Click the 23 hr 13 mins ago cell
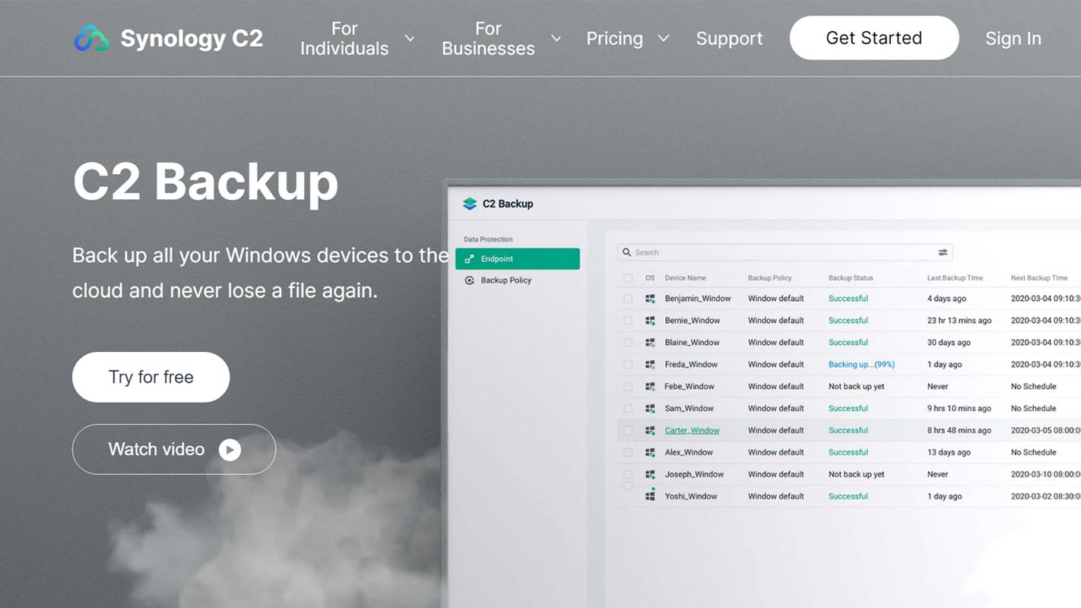 (959, 321)
